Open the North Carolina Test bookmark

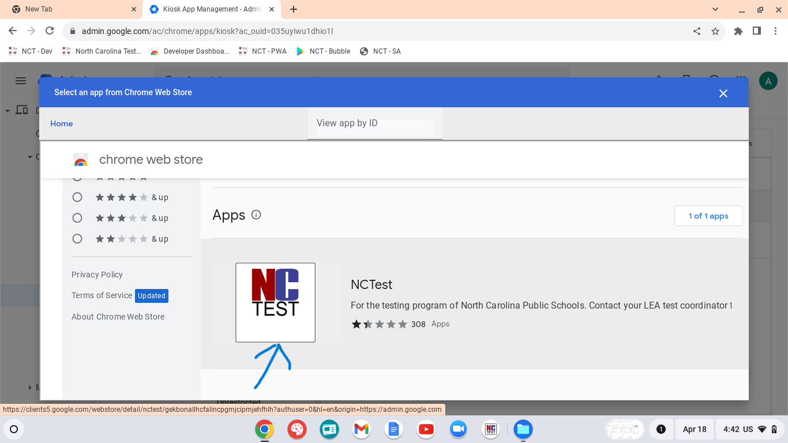[102, 51]
